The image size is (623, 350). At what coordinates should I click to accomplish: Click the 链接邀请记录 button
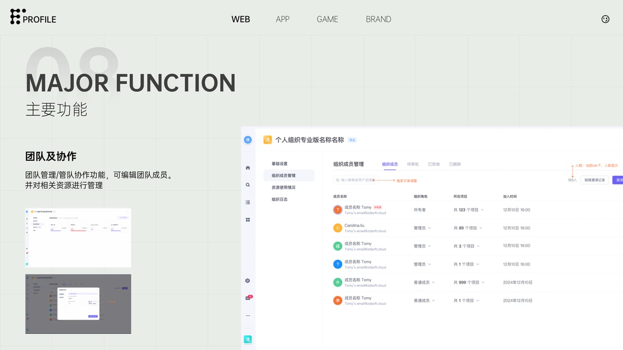(594, 180)
